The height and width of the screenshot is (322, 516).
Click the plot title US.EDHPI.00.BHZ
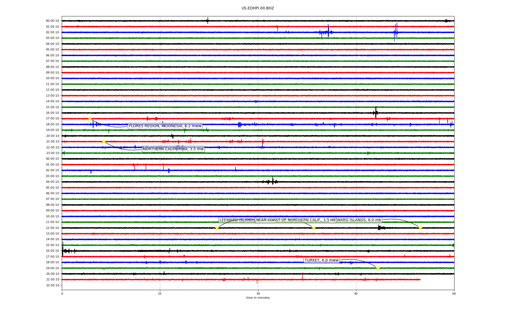258,8
